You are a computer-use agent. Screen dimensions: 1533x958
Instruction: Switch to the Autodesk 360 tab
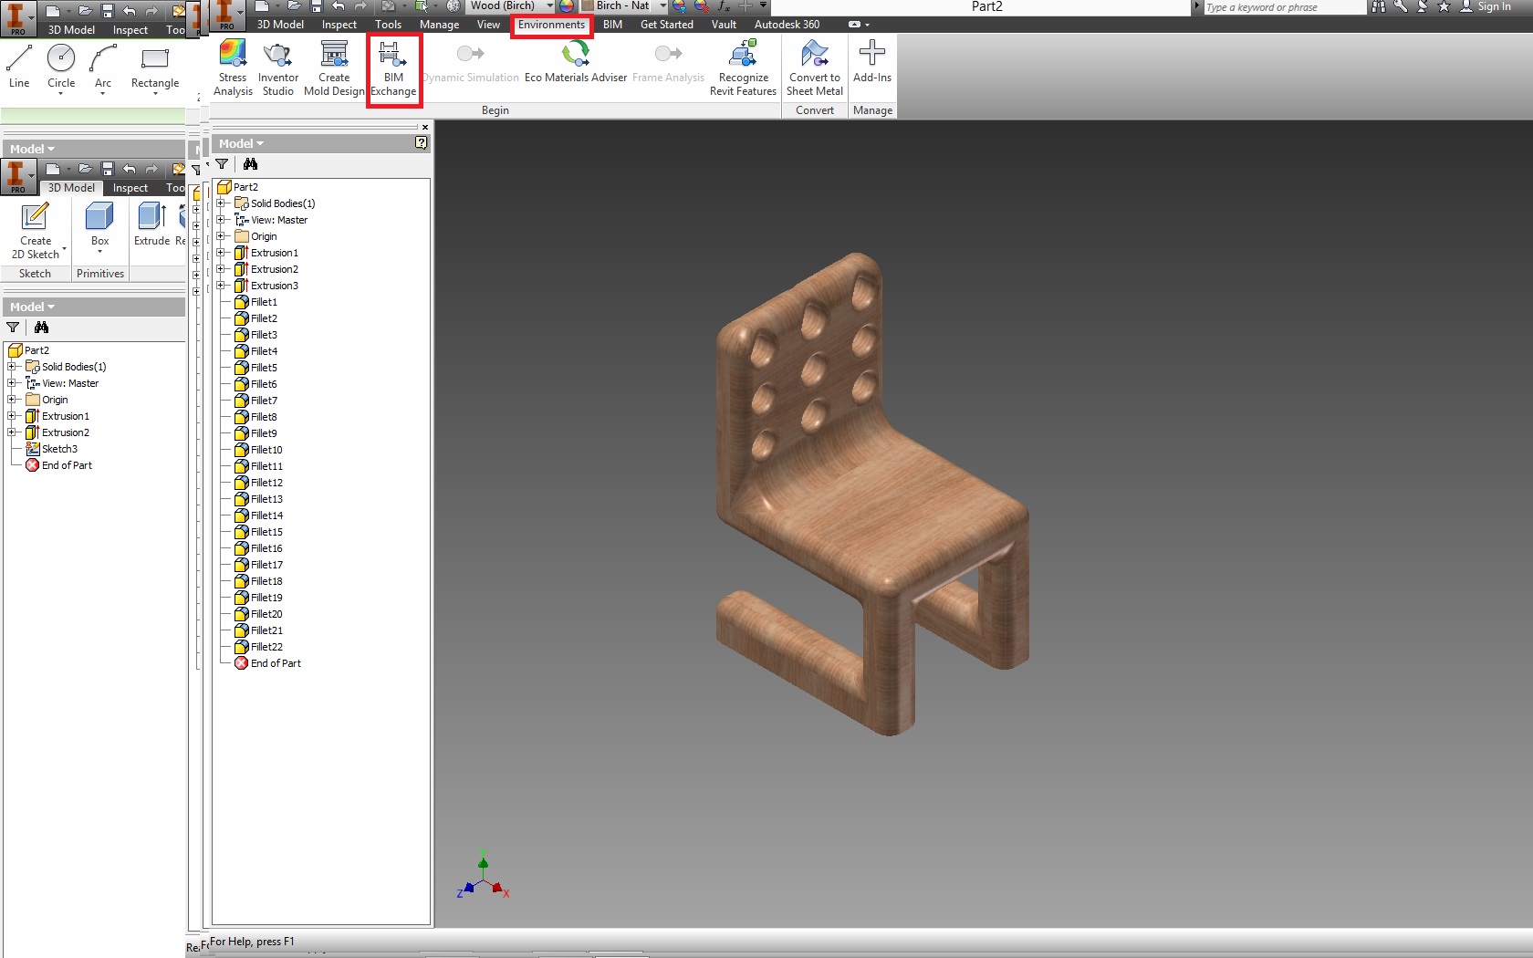787,25
